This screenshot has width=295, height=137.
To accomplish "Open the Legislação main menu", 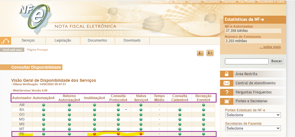I will click(x=63, y=40).
